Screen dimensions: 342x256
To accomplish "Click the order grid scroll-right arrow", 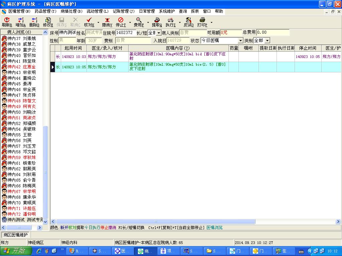I will click(338, 222).
